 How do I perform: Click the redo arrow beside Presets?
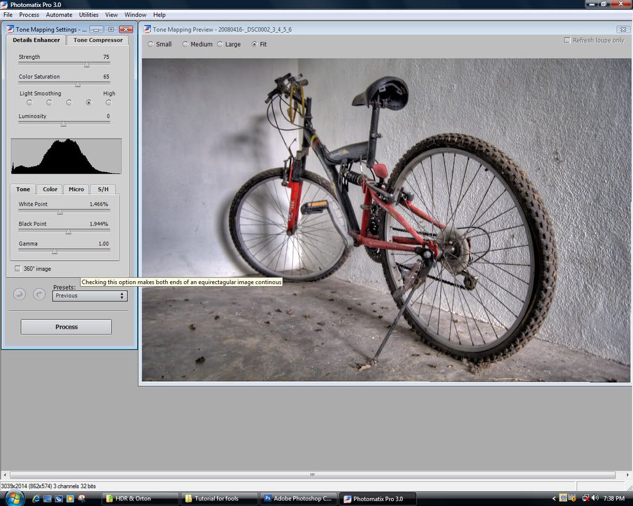click(39, 295)
